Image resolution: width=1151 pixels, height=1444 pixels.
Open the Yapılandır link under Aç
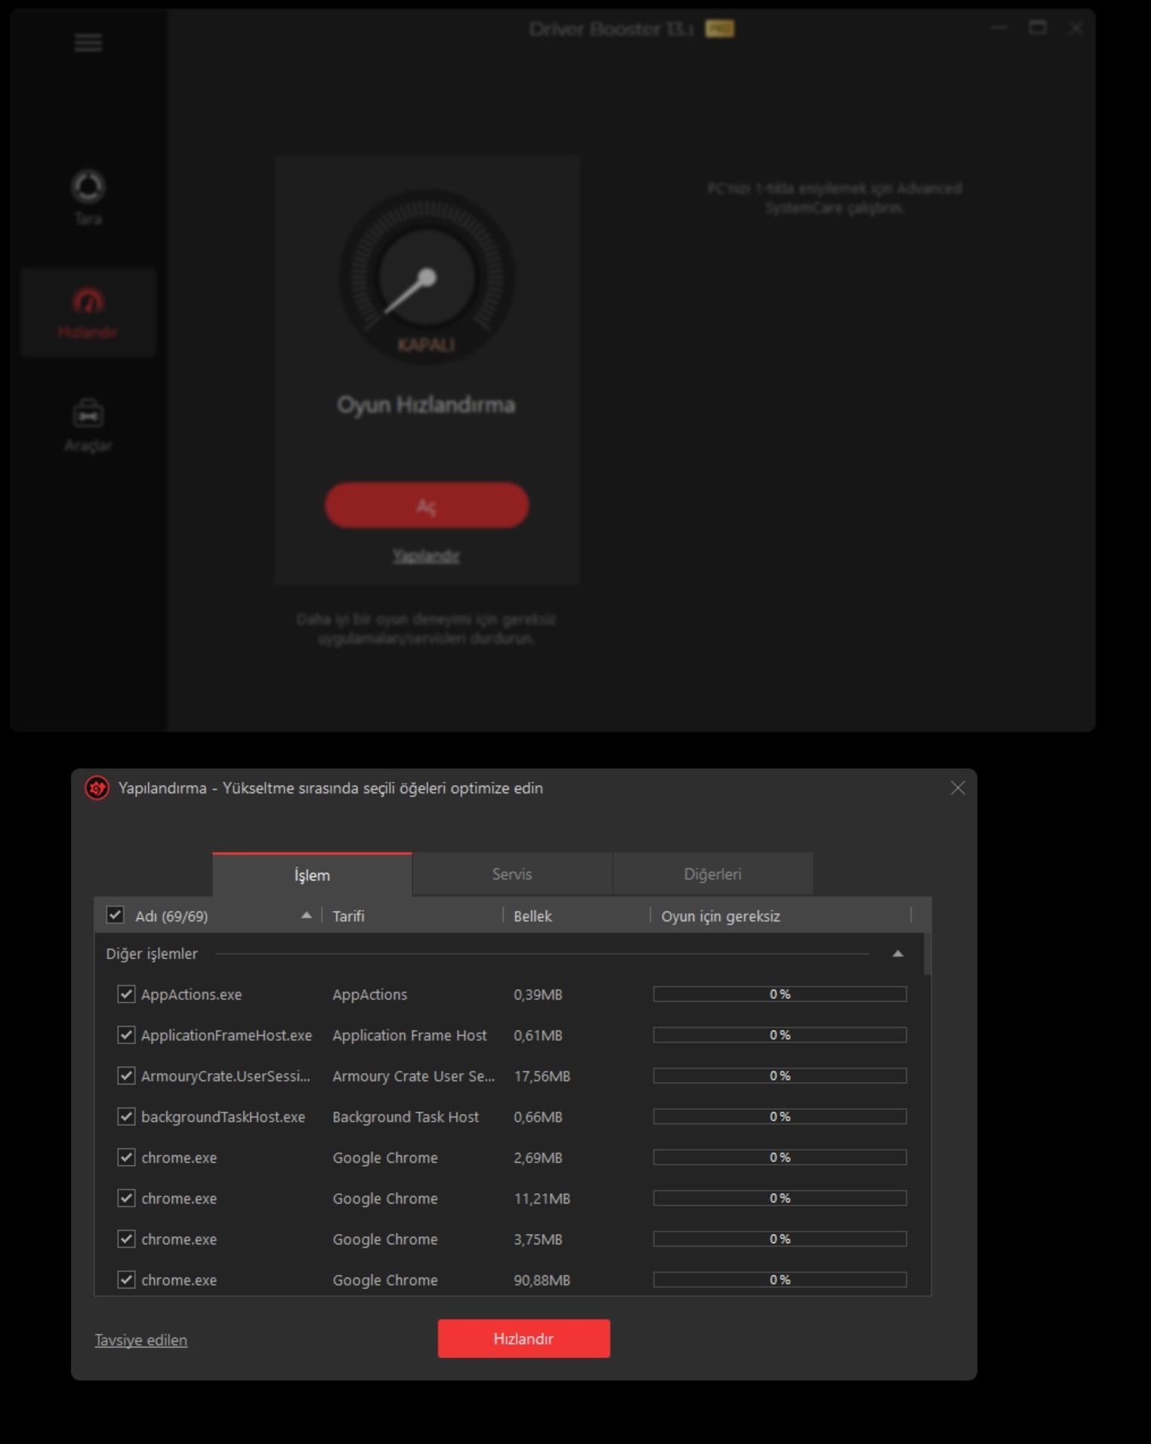coord(426,556)
